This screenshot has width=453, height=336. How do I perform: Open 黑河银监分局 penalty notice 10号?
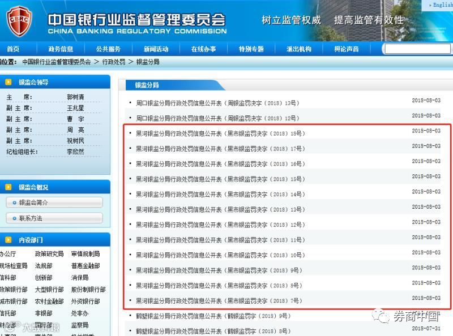pos(220,255)
